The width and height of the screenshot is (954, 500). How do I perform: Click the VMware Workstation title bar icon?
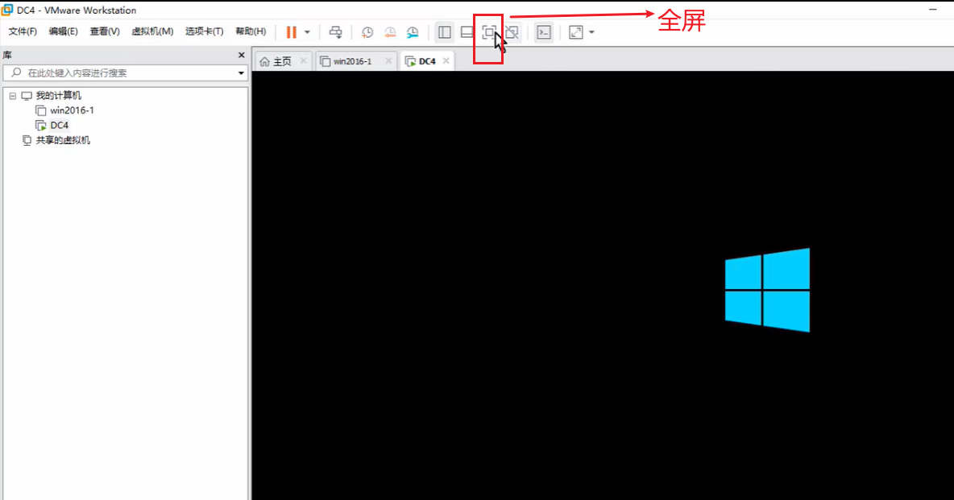(x=7, y=10)
